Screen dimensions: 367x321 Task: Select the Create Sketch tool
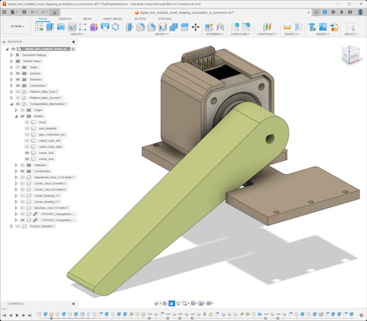coord(39,27)
